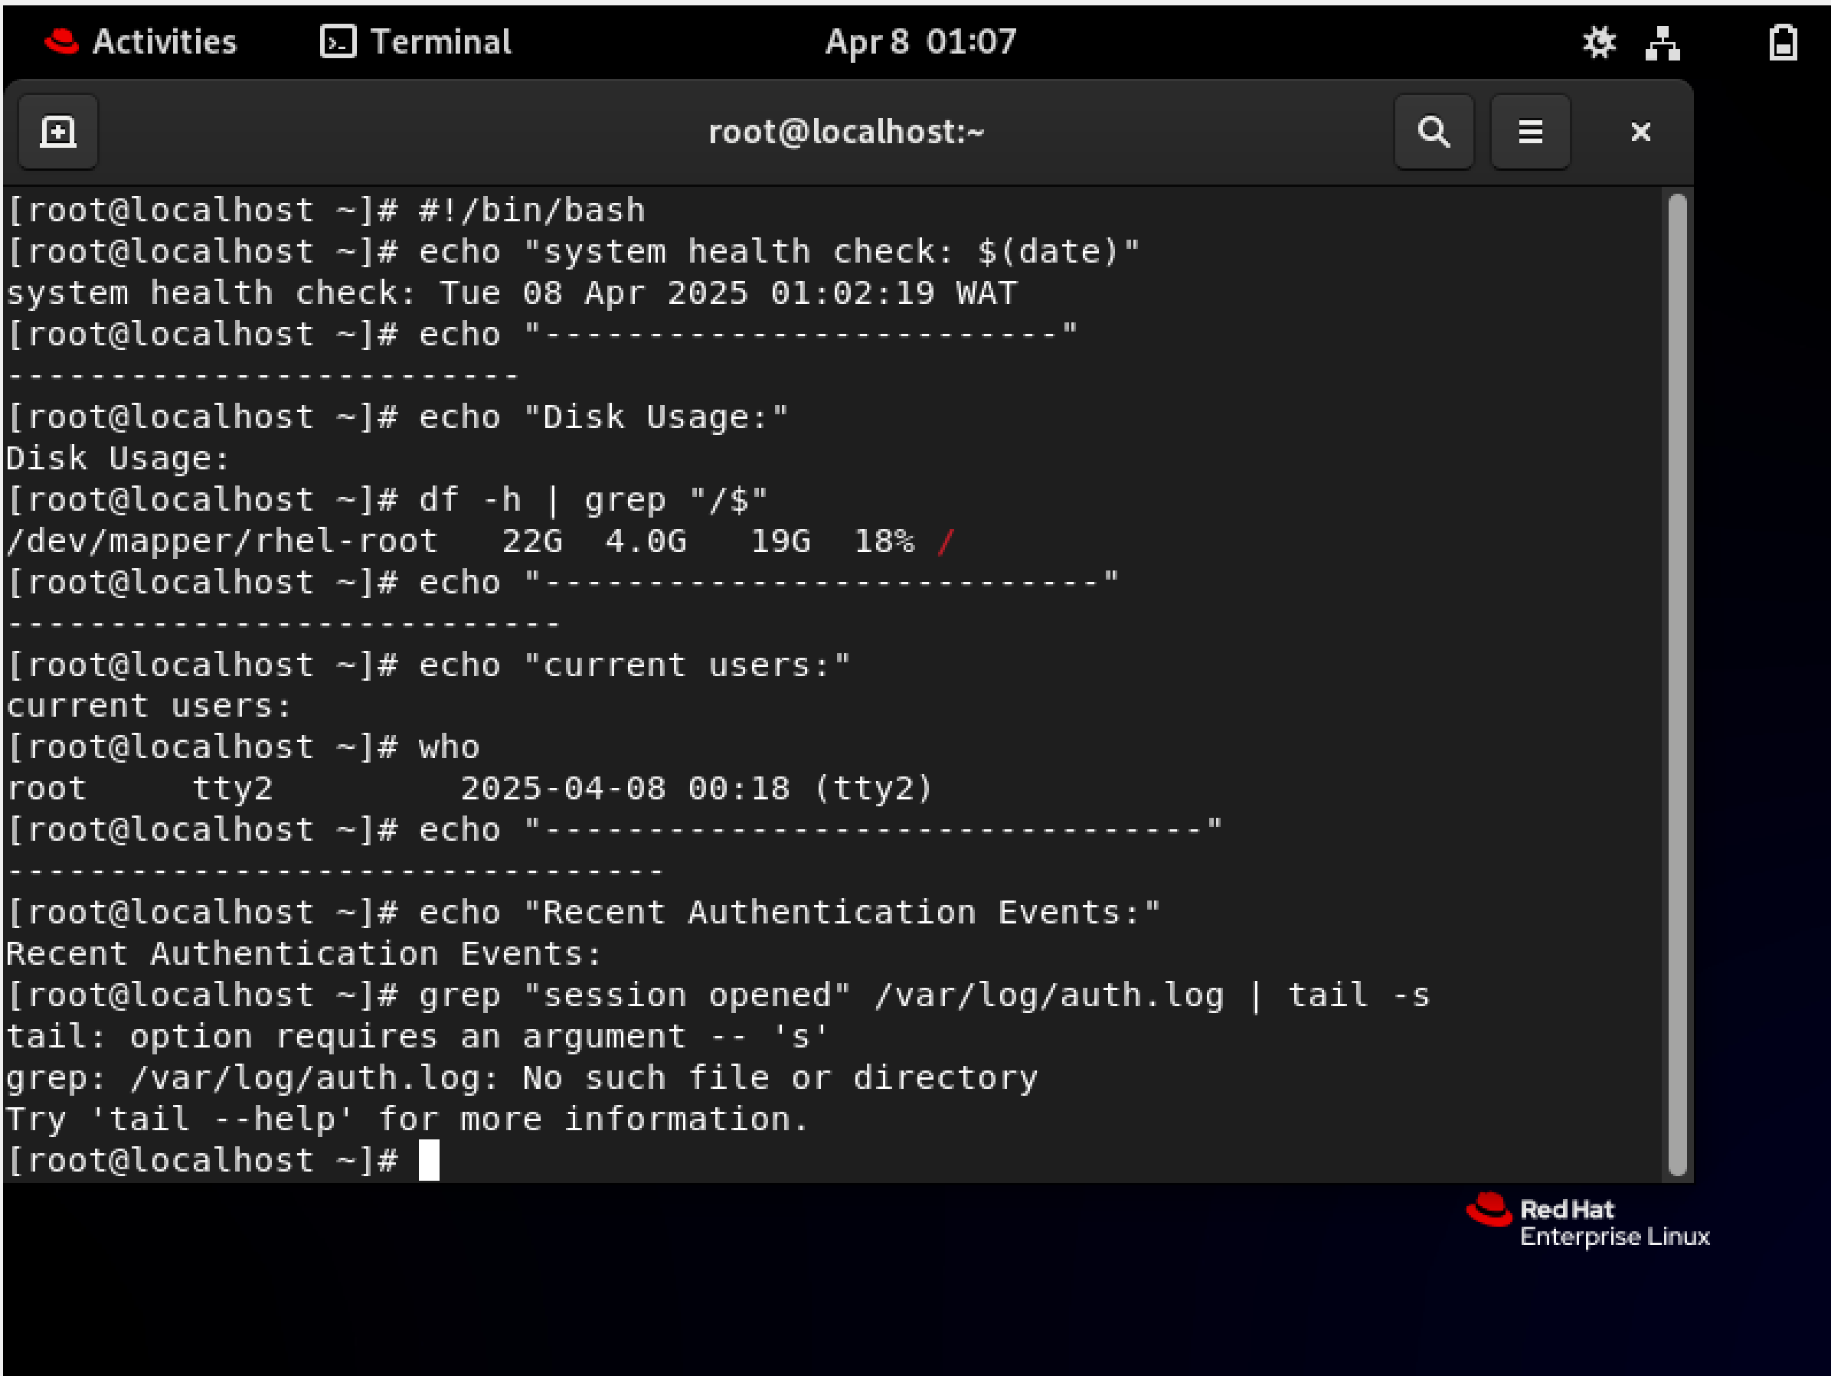Close the root@localhost terminal window
This screenshot has width=1831, height=1376.
pyautogui.click(x=1640, y=132)
